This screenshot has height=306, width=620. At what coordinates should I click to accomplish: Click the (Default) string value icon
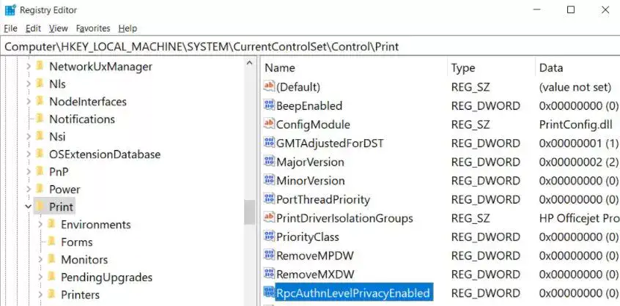269,86
